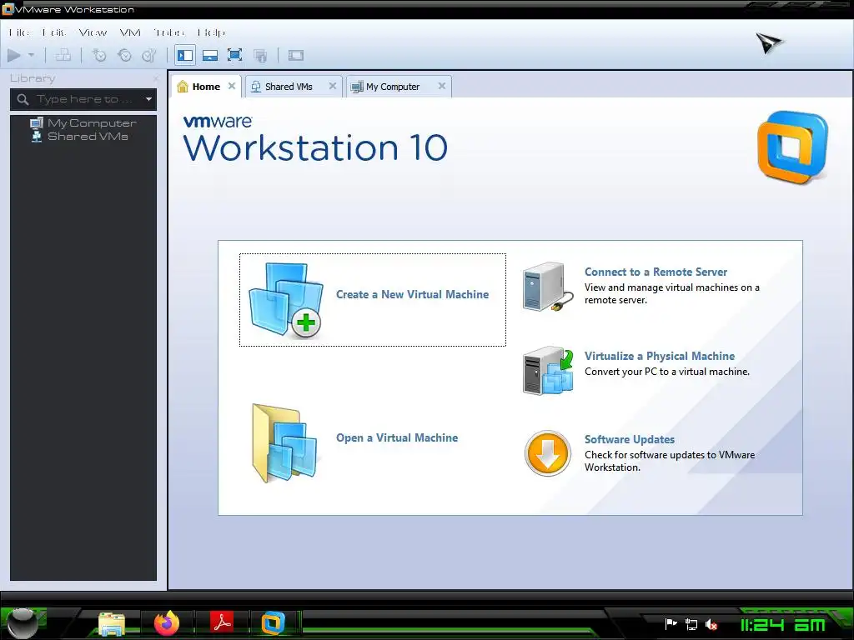Click Create a New Virtual Machine link
The image size is (854, 640).
pos(412,294)
